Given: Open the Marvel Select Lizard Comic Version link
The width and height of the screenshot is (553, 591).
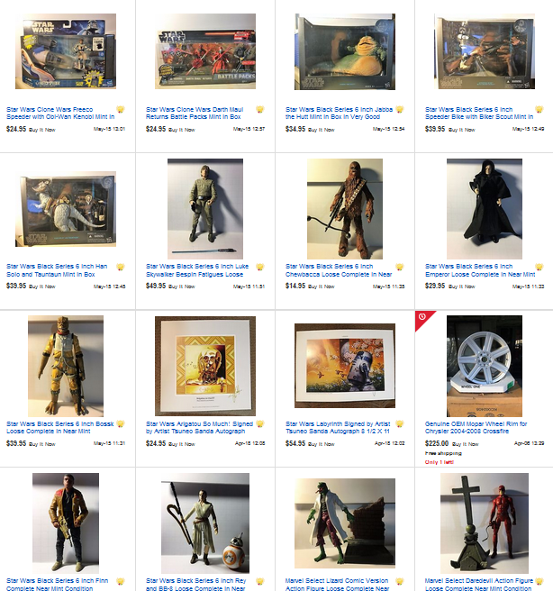Looking at the screenshot, I should pos(337,584).
